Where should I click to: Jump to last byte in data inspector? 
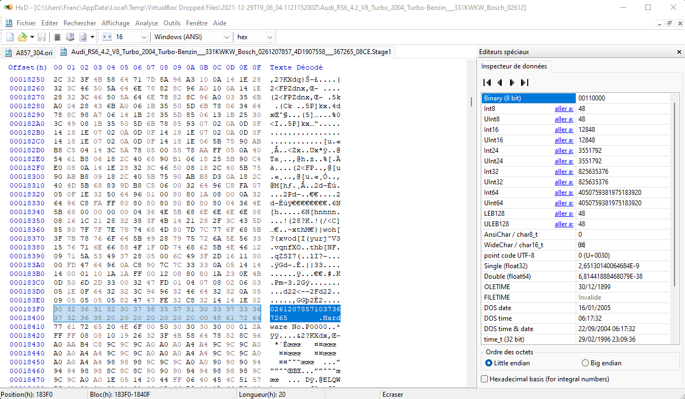524,83
